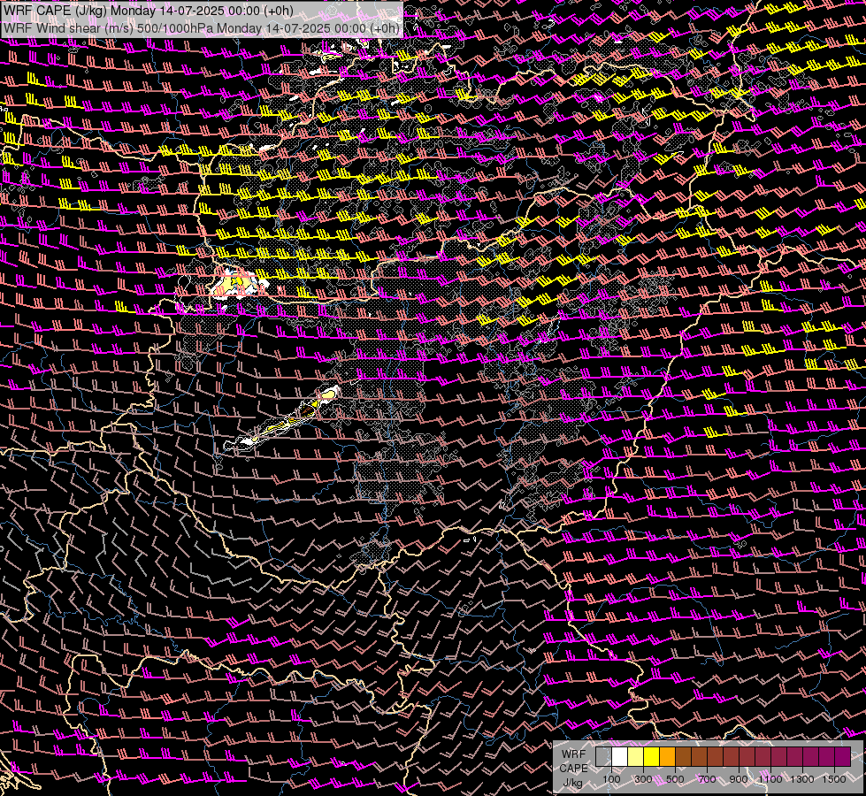Click the WRF CAPE title line
Image resolution: width=866 pixels, height=796 pixels.
point(148,11)
